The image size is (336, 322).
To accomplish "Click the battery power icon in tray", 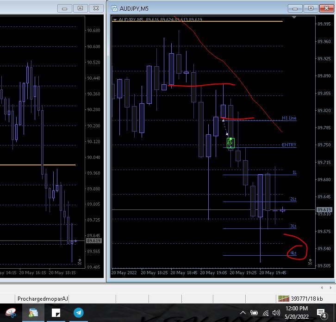I will pyautogui.click(x=254, y=313).
